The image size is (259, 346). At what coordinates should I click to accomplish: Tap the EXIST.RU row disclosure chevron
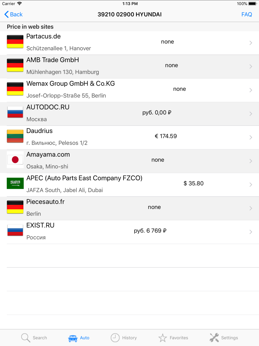pyautogui.click(x=251, y=232)
